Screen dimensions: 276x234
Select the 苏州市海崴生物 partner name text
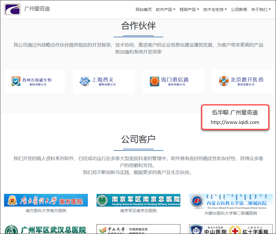pyautogui.click(x=37, y=80)
